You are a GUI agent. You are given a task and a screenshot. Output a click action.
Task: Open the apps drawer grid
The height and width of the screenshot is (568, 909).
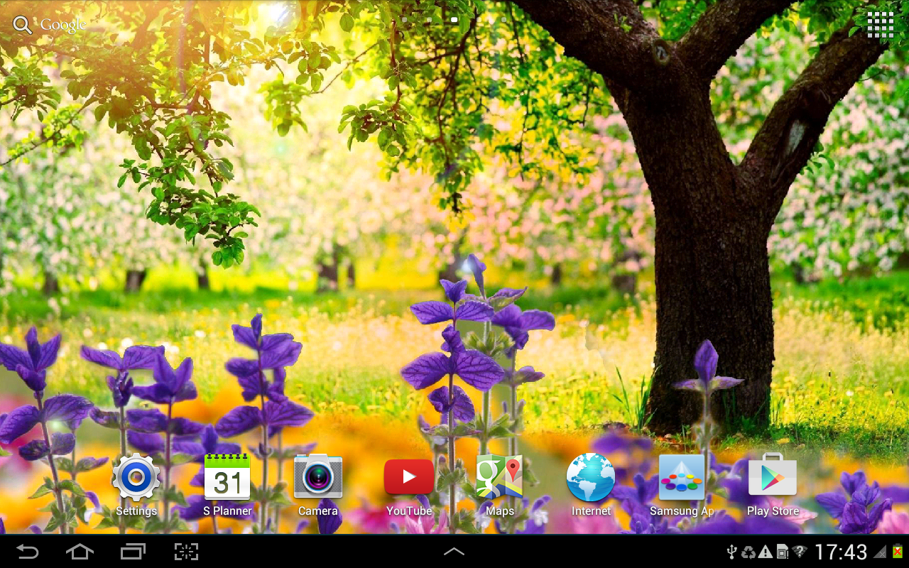click(881, 23)
